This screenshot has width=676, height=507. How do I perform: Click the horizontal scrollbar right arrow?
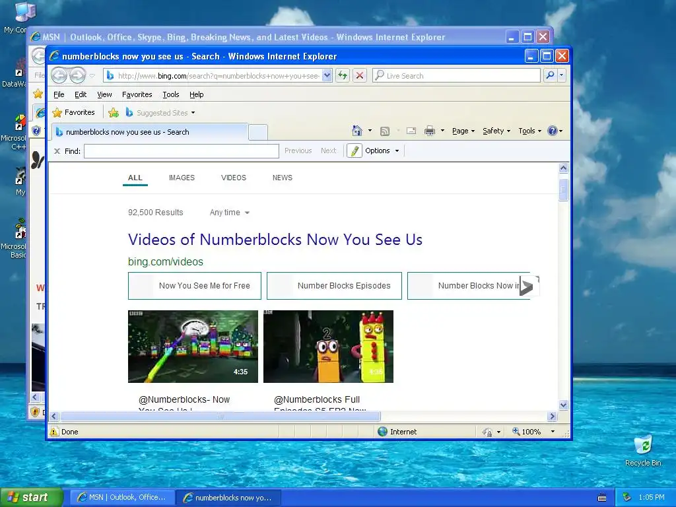coord(553,417)
